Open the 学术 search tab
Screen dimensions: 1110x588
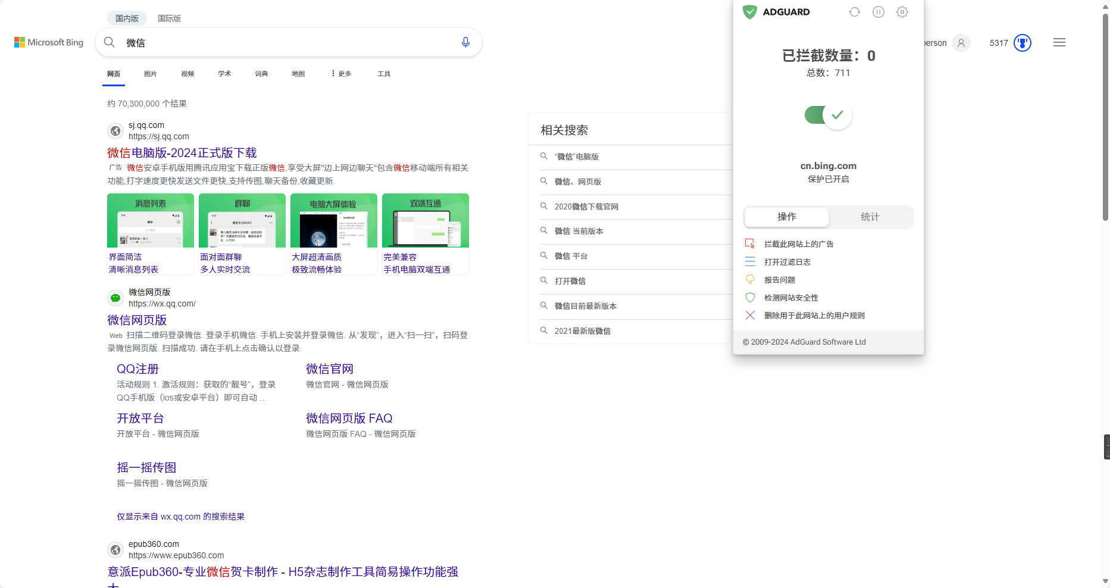tap(224, 74)
